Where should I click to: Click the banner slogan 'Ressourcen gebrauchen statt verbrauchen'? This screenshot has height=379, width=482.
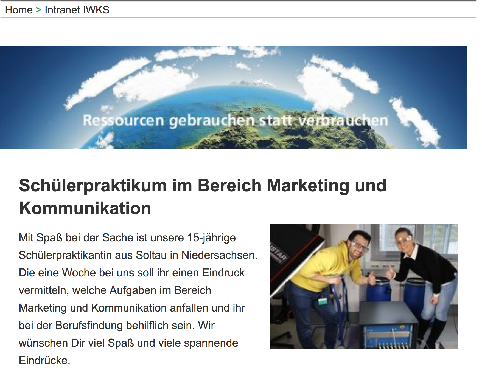point(236,121)
